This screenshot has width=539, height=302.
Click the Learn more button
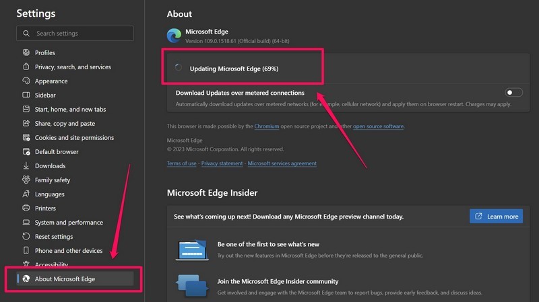[x=496, y=217]
